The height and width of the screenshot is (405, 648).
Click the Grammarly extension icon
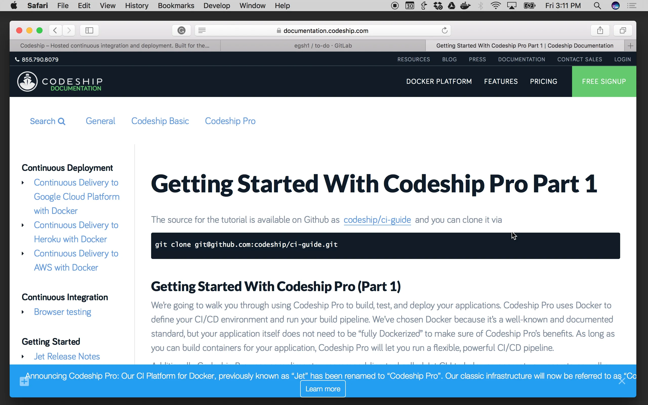coord(181,31)
